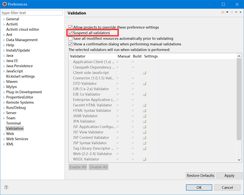Select Java Persistence preference page
Viewport: 244px width, 195px height.
19,66
